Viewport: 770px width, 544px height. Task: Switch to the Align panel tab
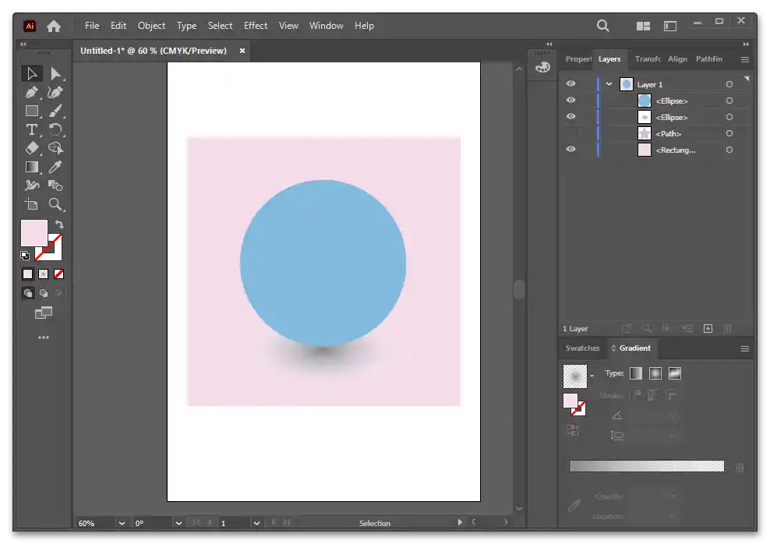[677, 59]
